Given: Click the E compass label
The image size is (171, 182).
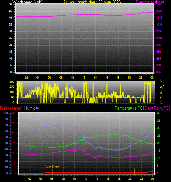Looking at the screenshot, I should click(x=161, y=98).
